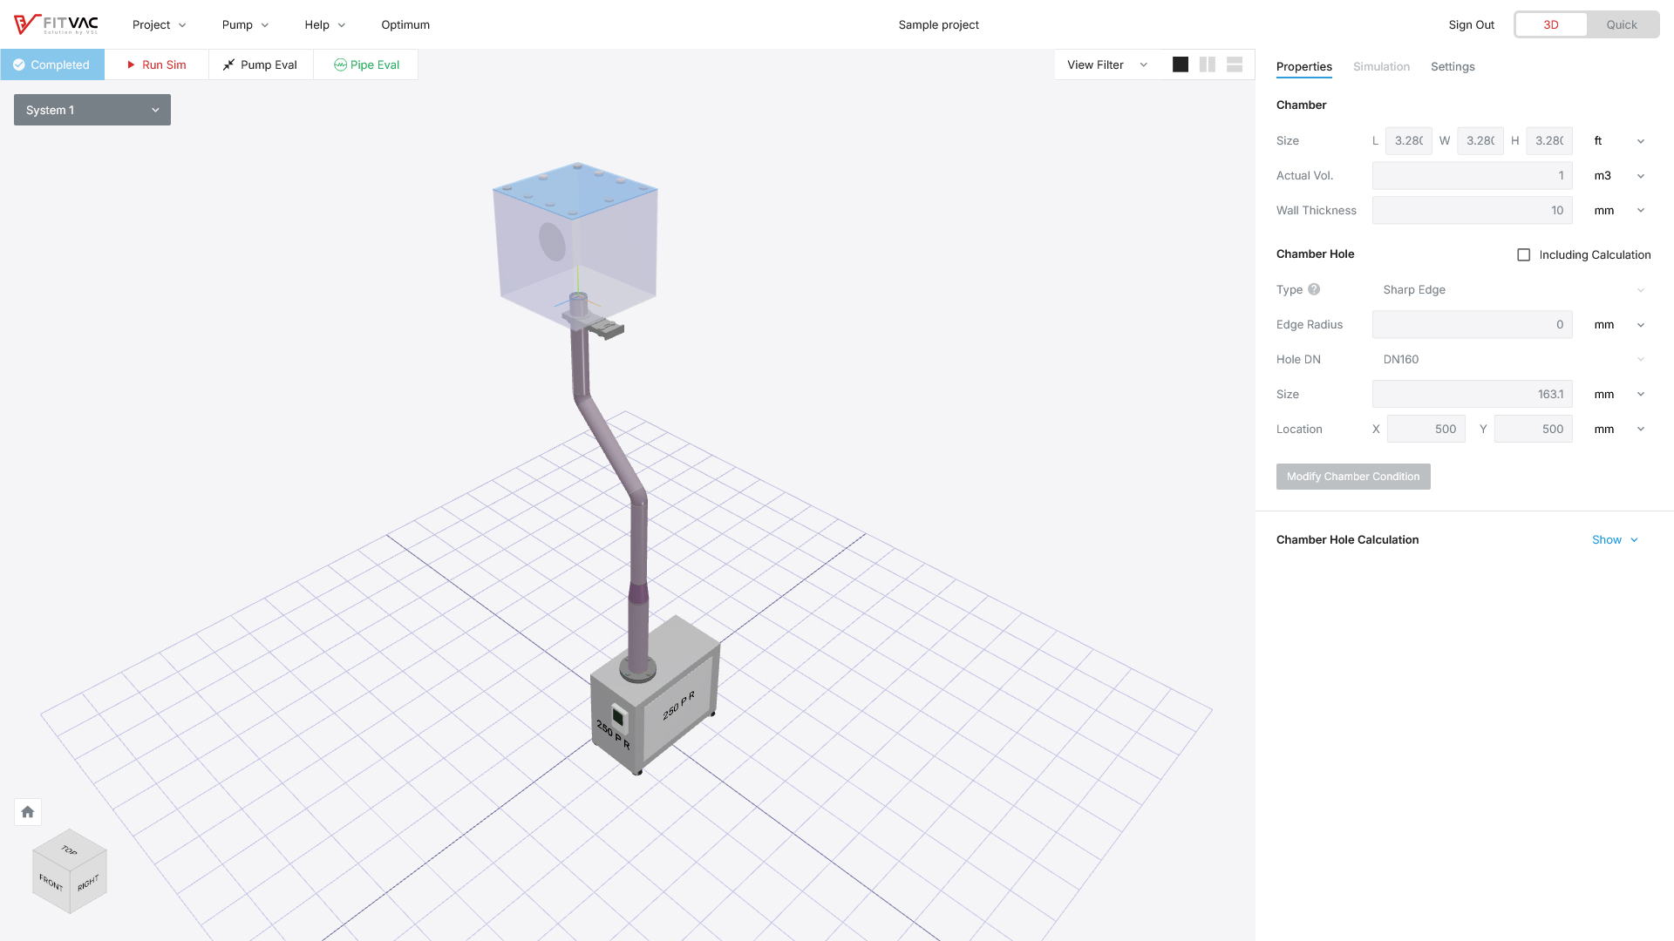The image size is (1674, 941).
Task: Expand Chamber Hole Calculation with Show
Action: click(x=1615, y=539)
